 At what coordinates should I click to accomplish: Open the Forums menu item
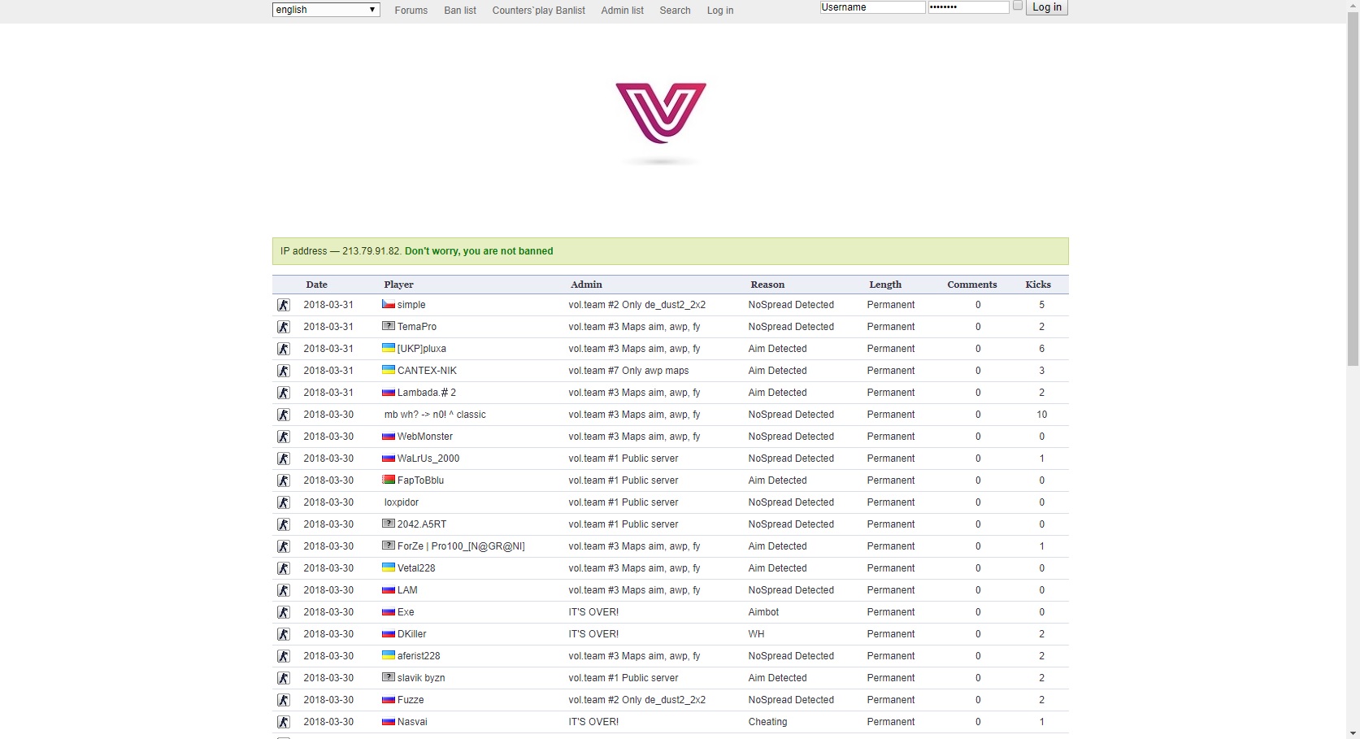[411, 11]
